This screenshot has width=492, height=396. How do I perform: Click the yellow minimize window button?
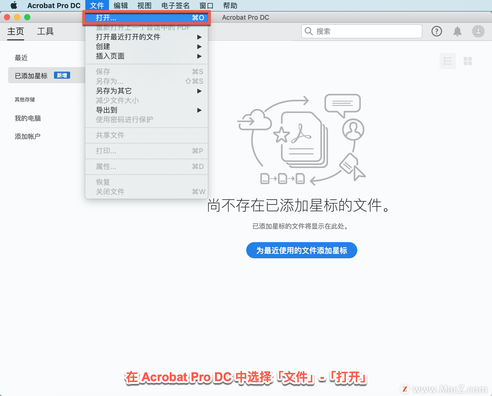coord(17,17)
